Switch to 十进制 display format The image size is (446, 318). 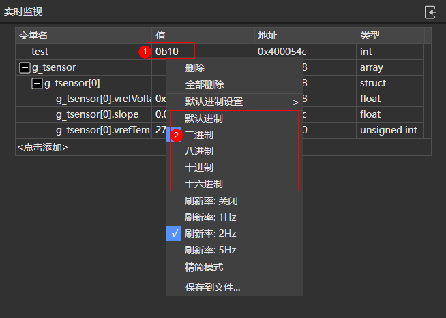pos(199,168)
